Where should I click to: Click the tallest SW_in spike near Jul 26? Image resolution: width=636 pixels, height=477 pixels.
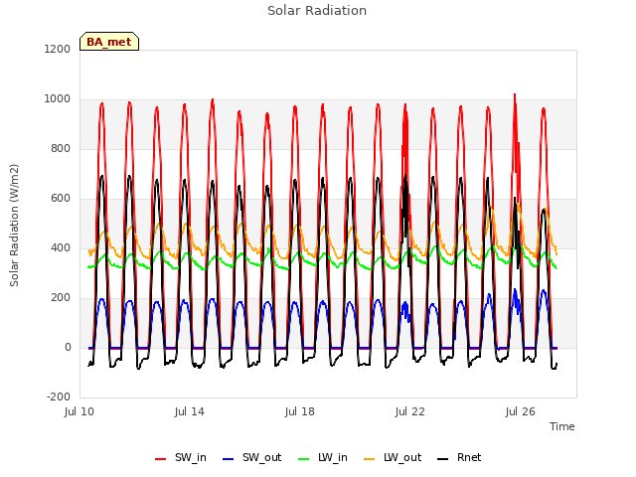[x=515, y=95]
